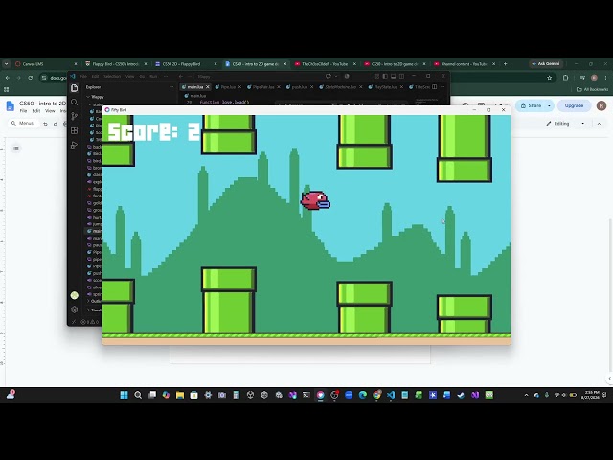The height and width of the screenshot is (460, 613).
Task: Toggle VS Code secondary sidebar layout icon
Action: 401,76
